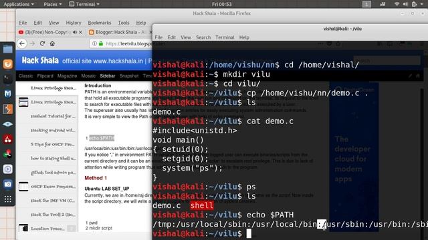Select the Mosaic blog view
The width and height of the screenshot is (428, 240).
point(88,76)
